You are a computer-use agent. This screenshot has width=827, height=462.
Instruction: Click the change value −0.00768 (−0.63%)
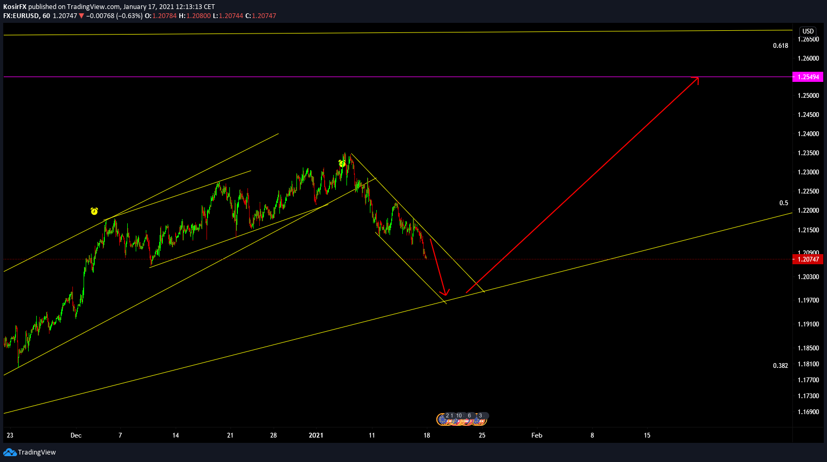114,16
